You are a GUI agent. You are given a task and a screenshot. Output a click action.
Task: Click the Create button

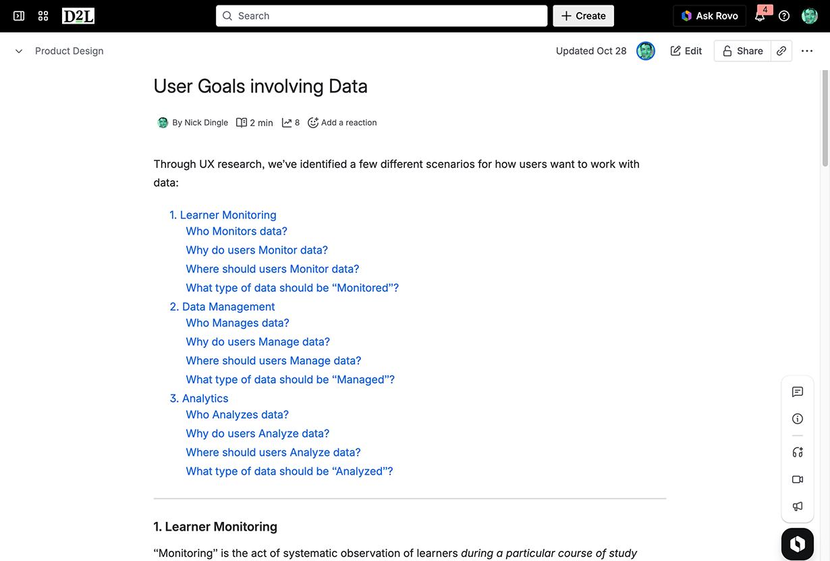click(x=583, y=16)
